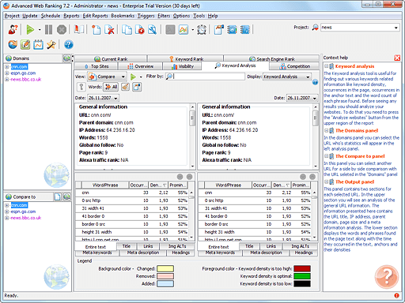Screen dimensions: 405x303
Task: Click the export report page icon in the toolbar
Action: pos(218,29)
